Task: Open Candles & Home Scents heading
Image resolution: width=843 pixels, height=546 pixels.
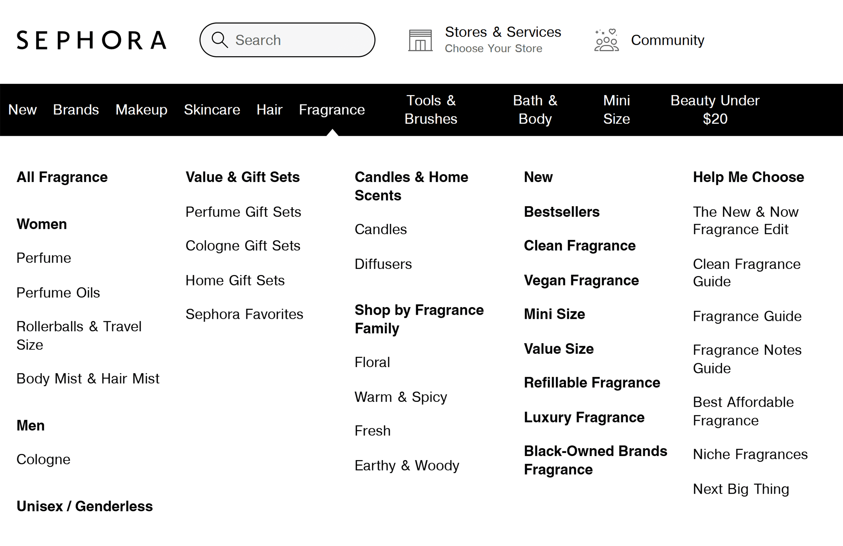Action: click(x=412, y=186)
